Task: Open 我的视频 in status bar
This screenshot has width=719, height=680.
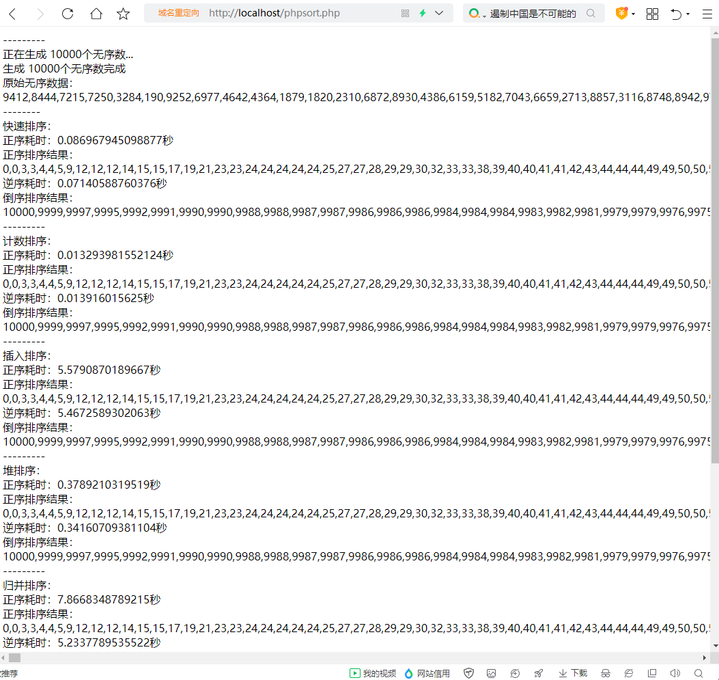Action: [373, 673]
